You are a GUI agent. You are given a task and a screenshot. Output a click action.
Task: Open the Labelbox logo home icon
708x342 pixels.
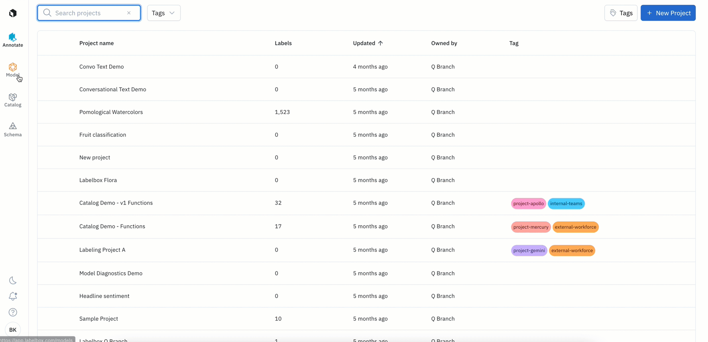(x=13, y=13)
